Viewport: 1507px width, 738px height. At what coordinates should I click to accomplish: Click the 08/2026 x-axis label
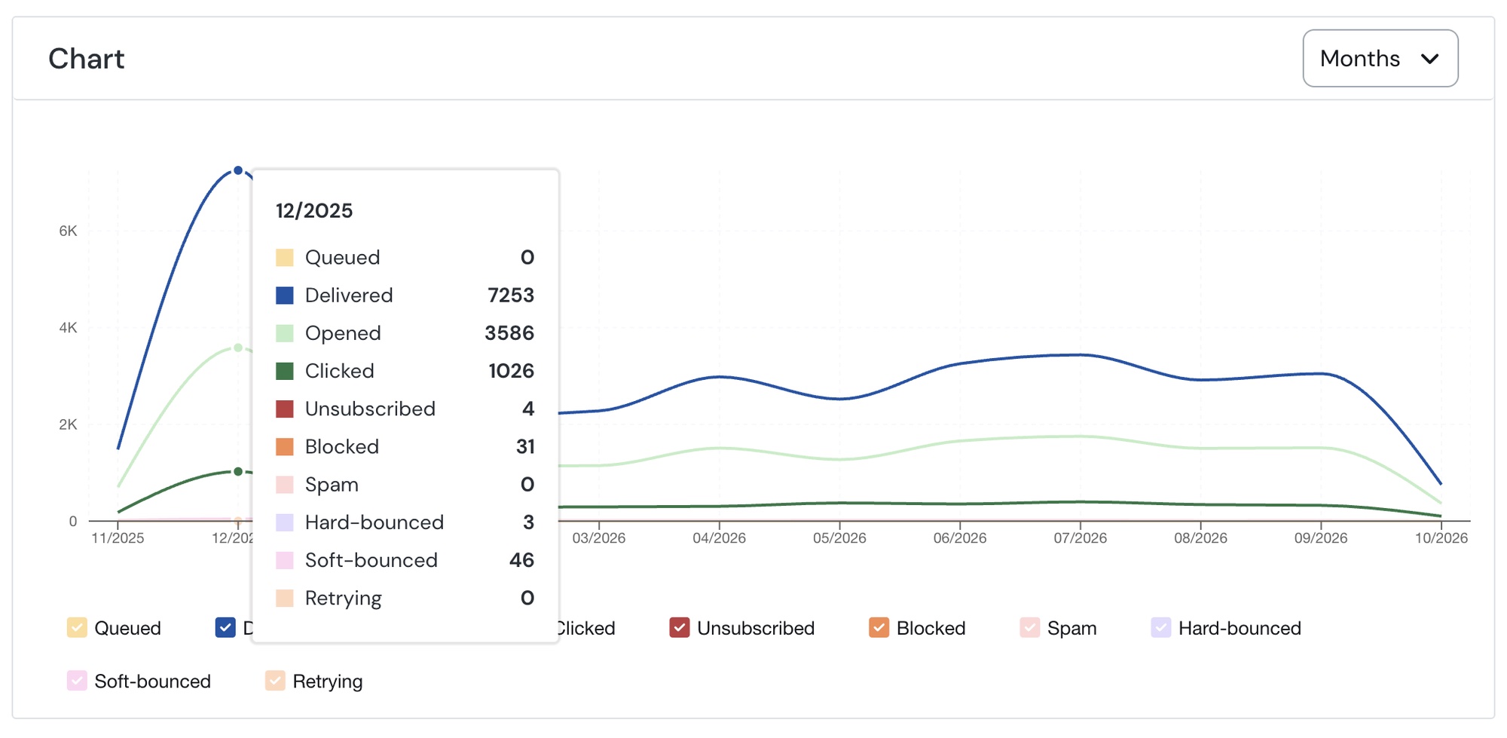1200,538
